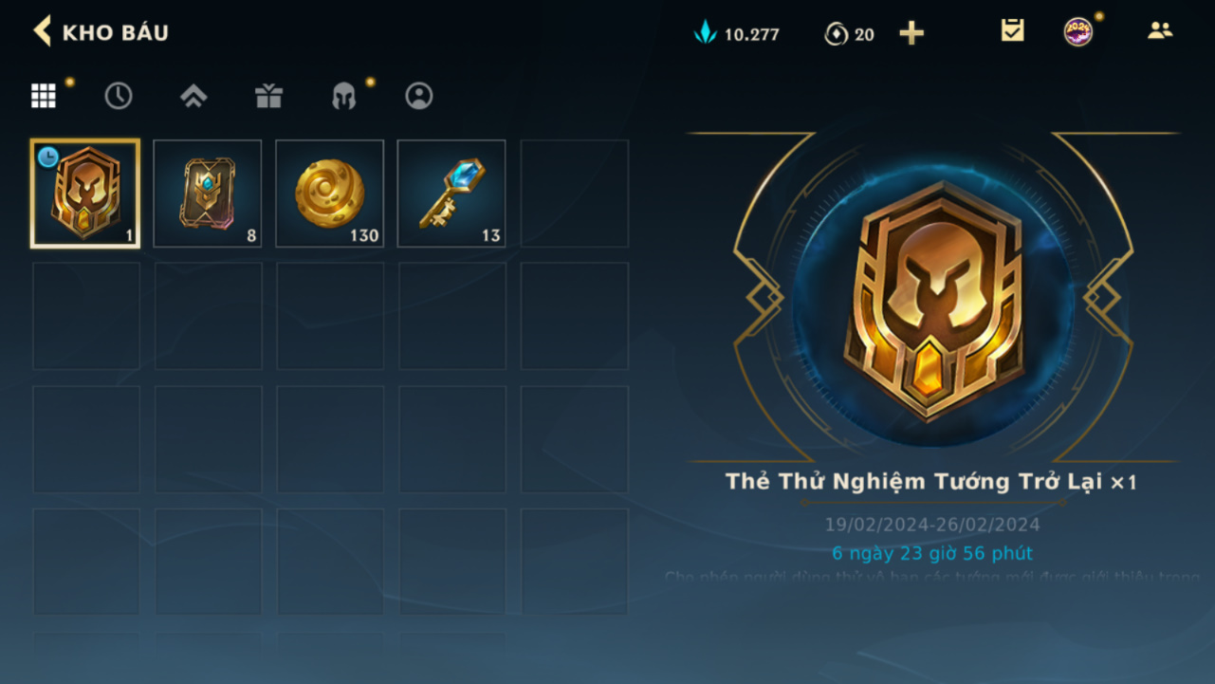This screenshot has height=684, width=1215.
Task: Open the clock time-limited items filter
Action: (x=119, y=96)
